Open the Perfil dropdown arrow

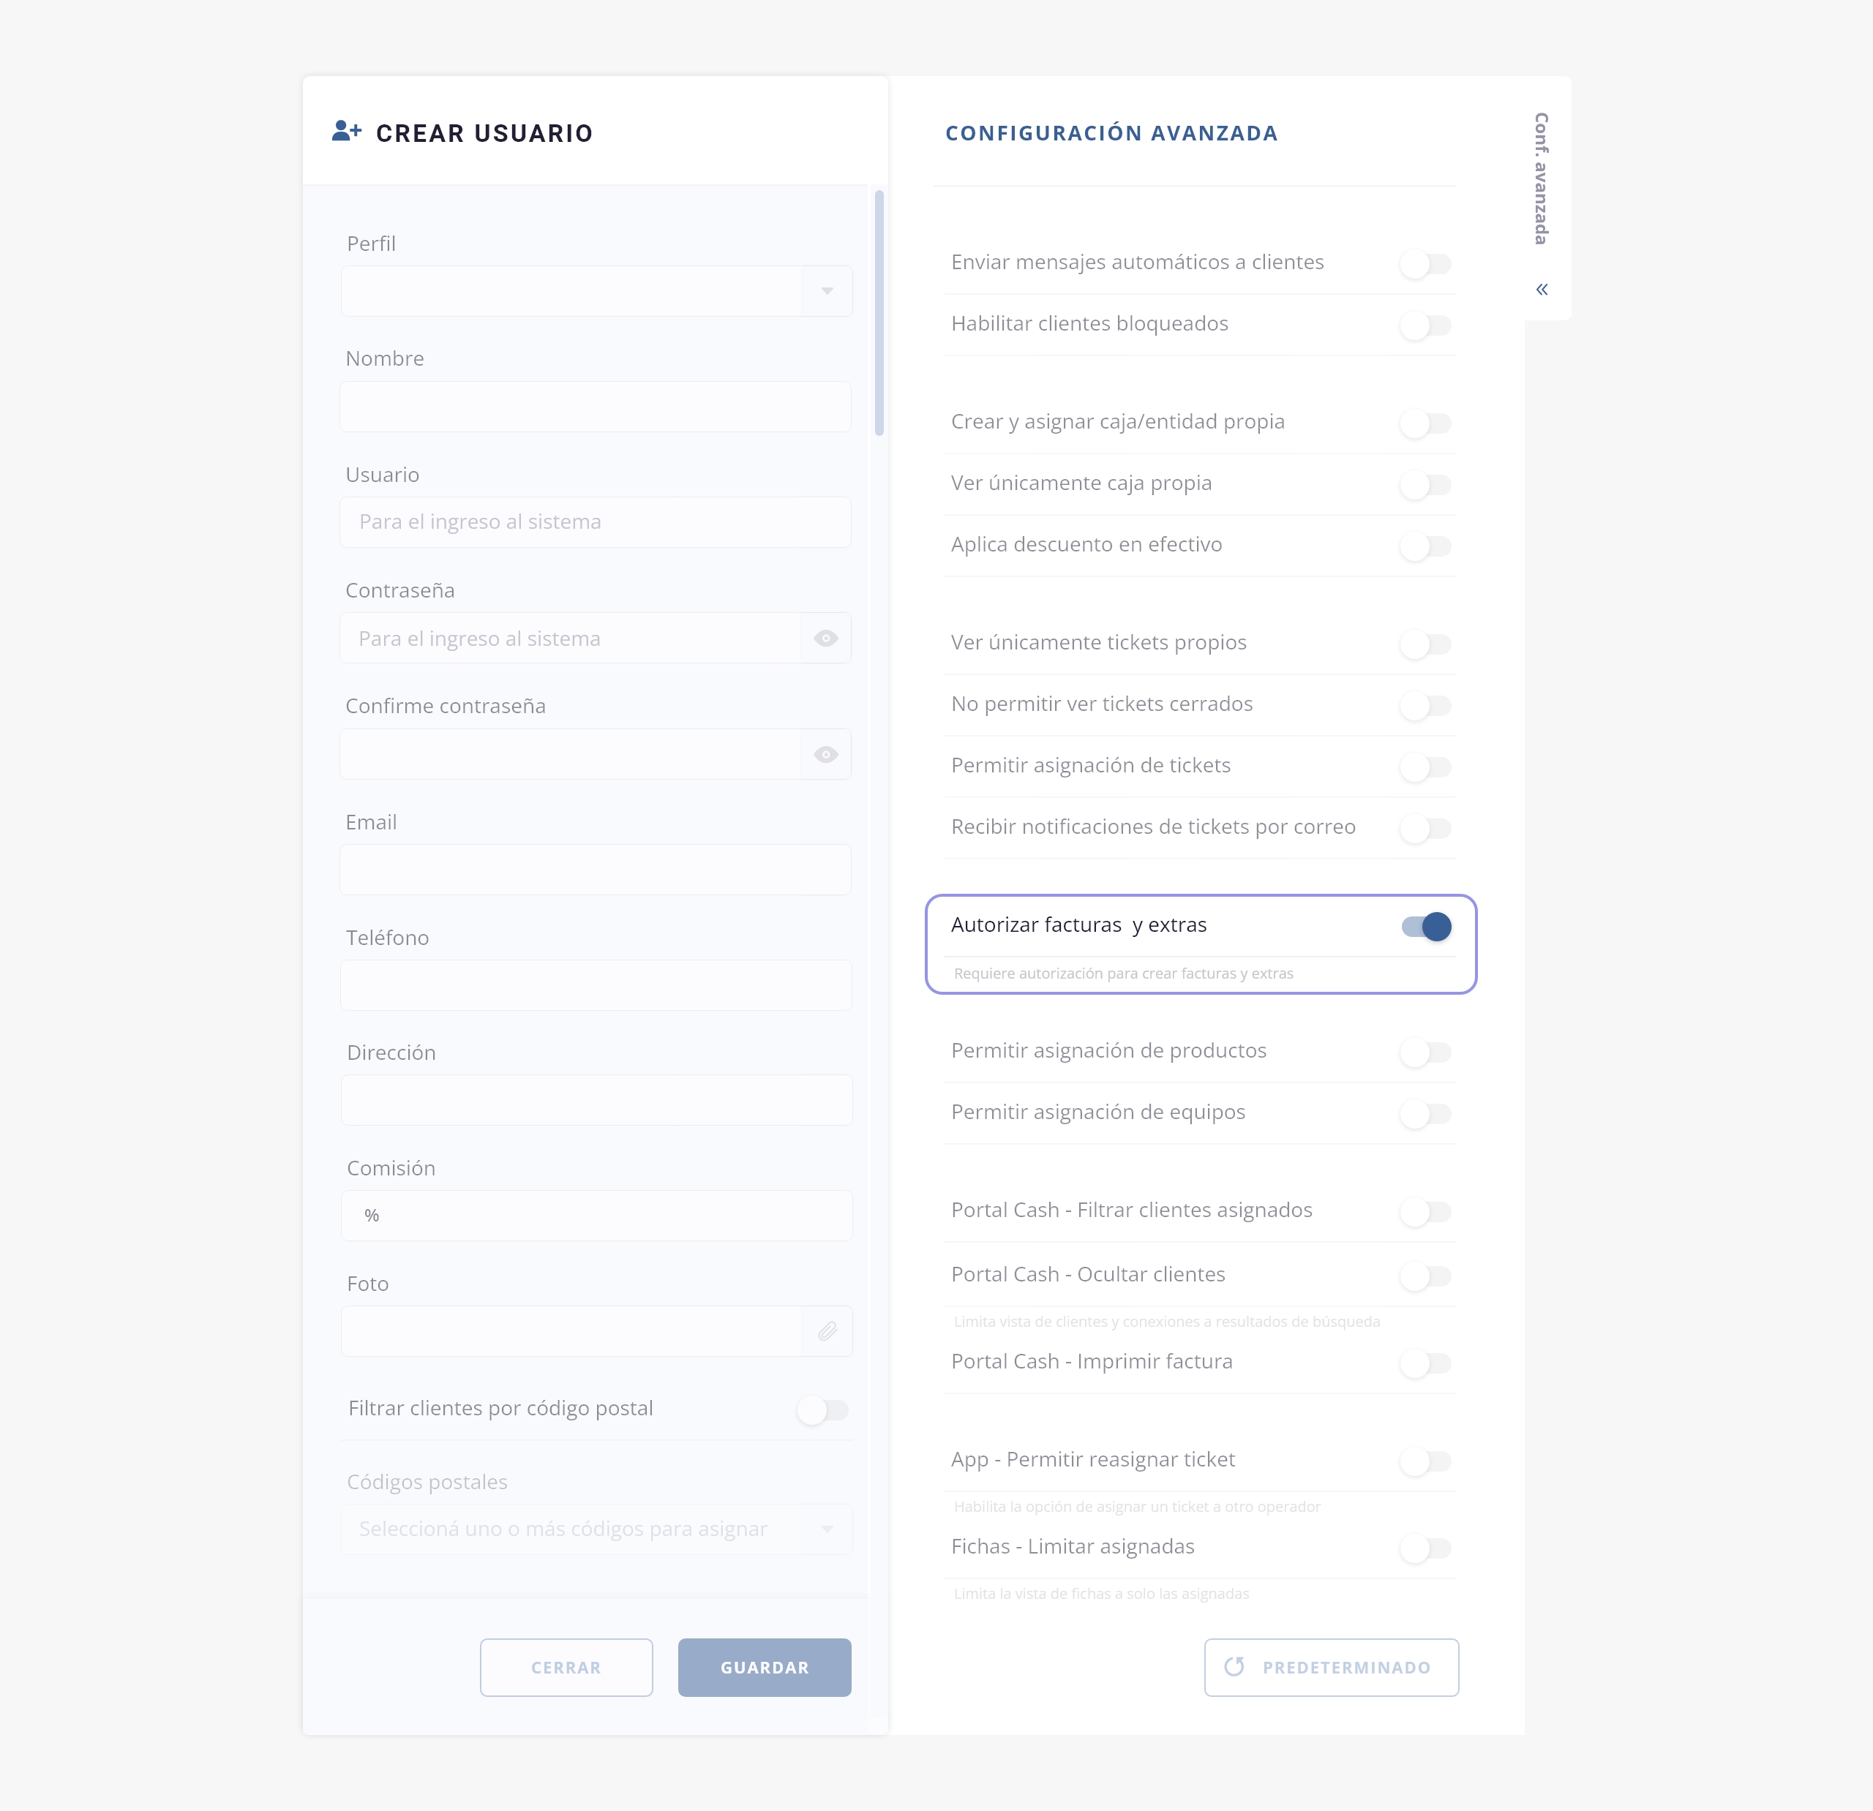pos(827,290)
